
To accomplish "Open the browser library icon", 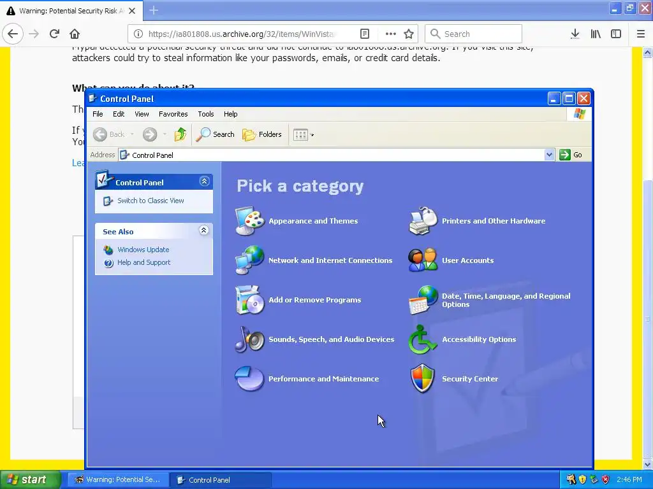I will 596,34.
